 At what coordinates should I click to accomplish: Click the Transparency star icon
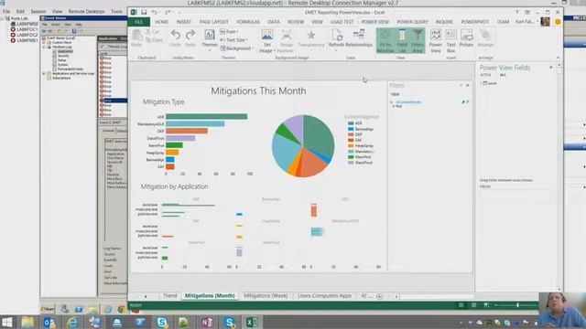(311, 35)
